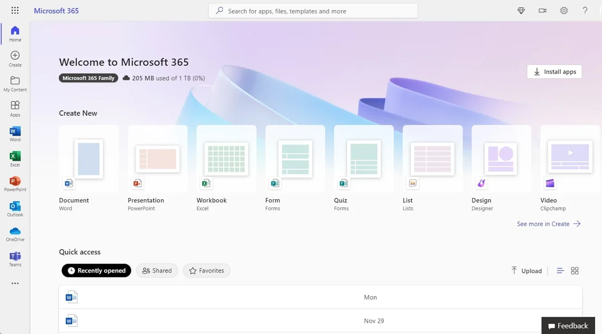This screenshot has width=602, height=334.
Task: Open the Settings gear
Action: tap(564, 10)
